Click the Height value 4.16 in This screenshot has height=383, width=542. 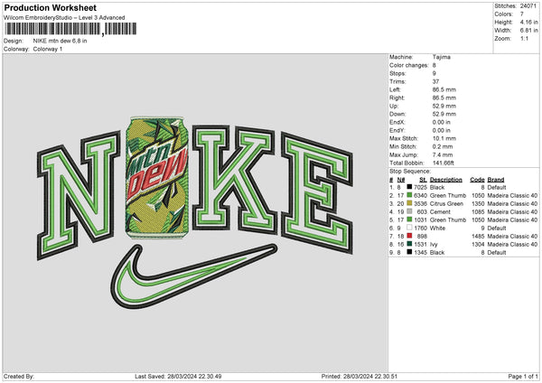tap(528, 22)
